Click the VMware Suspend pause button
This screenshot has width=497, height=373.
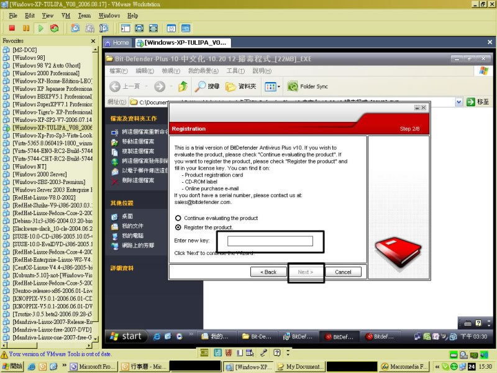coord(26,28)
